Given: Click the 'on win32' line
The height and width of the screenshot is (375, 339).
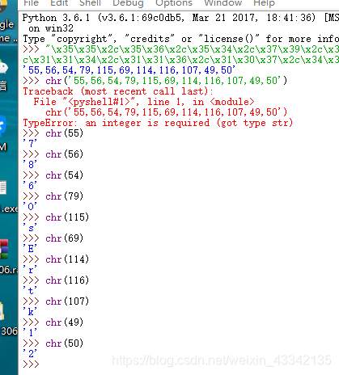Looking at the screenshot, I should [51, 28].
